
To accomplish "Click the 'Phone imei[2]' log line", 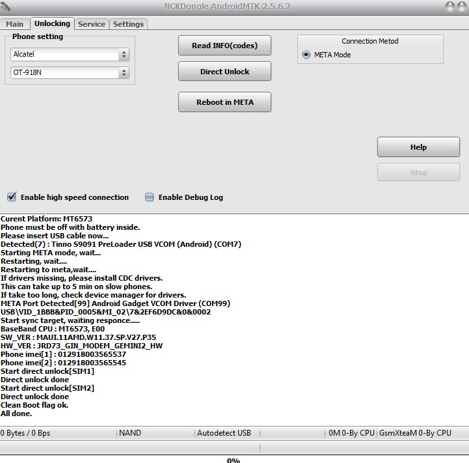I will [63, 363].
